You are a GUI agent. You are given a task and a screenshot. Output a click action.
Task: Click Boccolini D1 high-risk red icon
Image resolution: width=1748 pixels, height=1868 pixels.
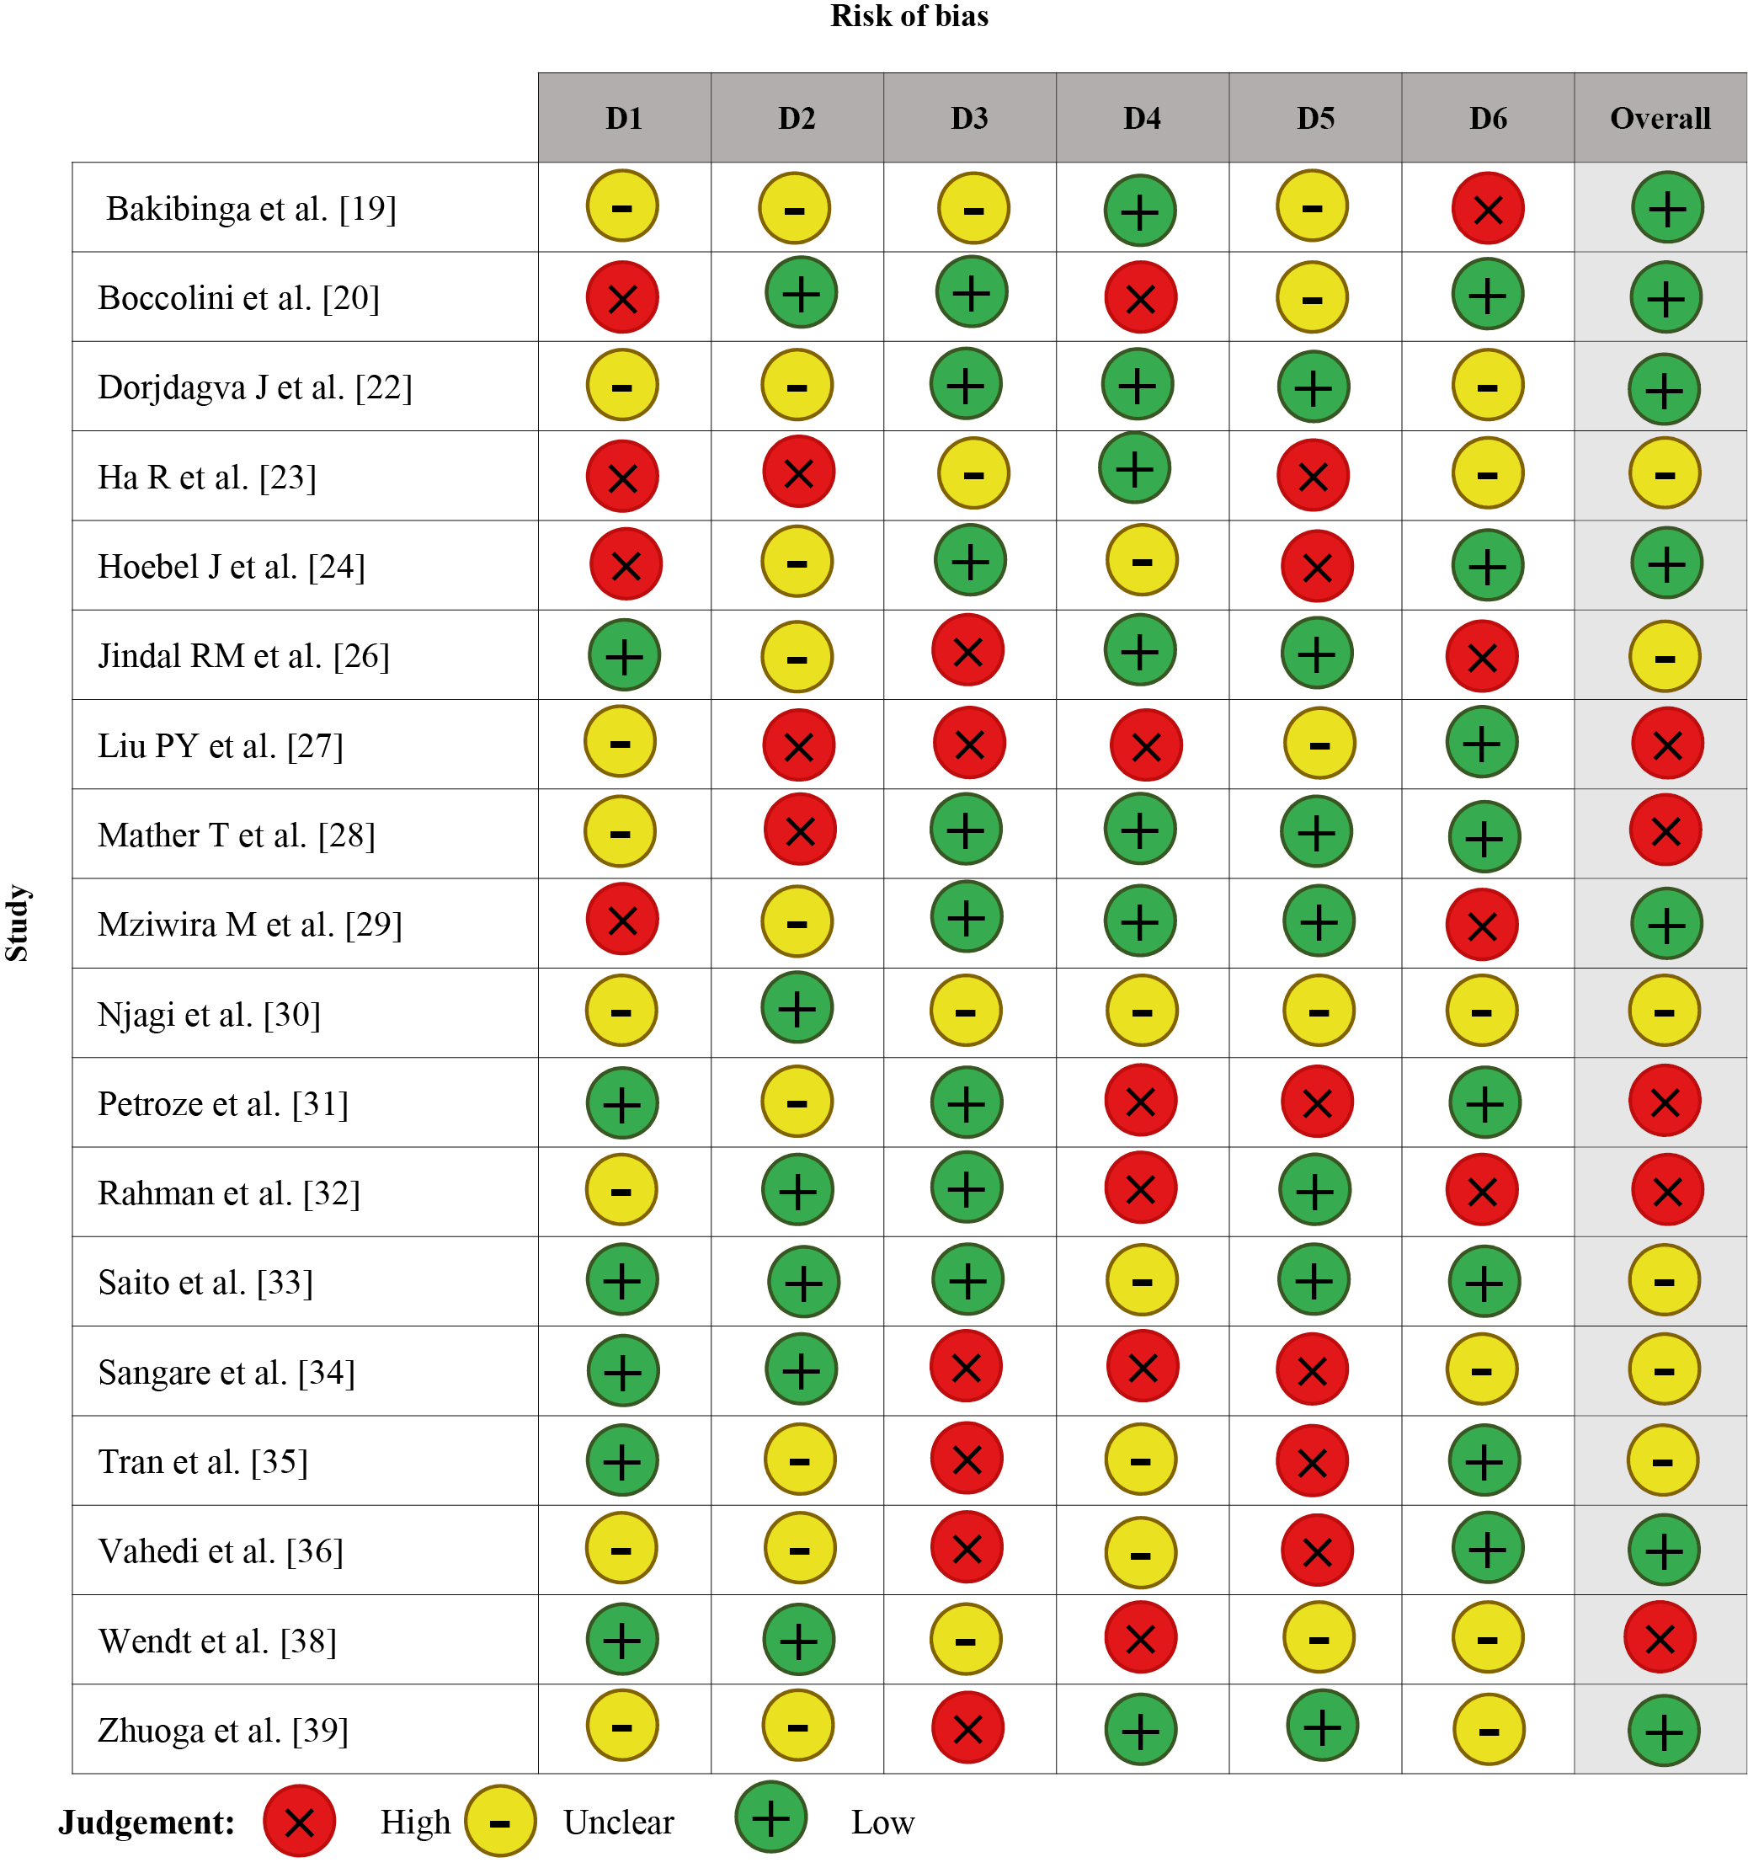coord(621,298)
